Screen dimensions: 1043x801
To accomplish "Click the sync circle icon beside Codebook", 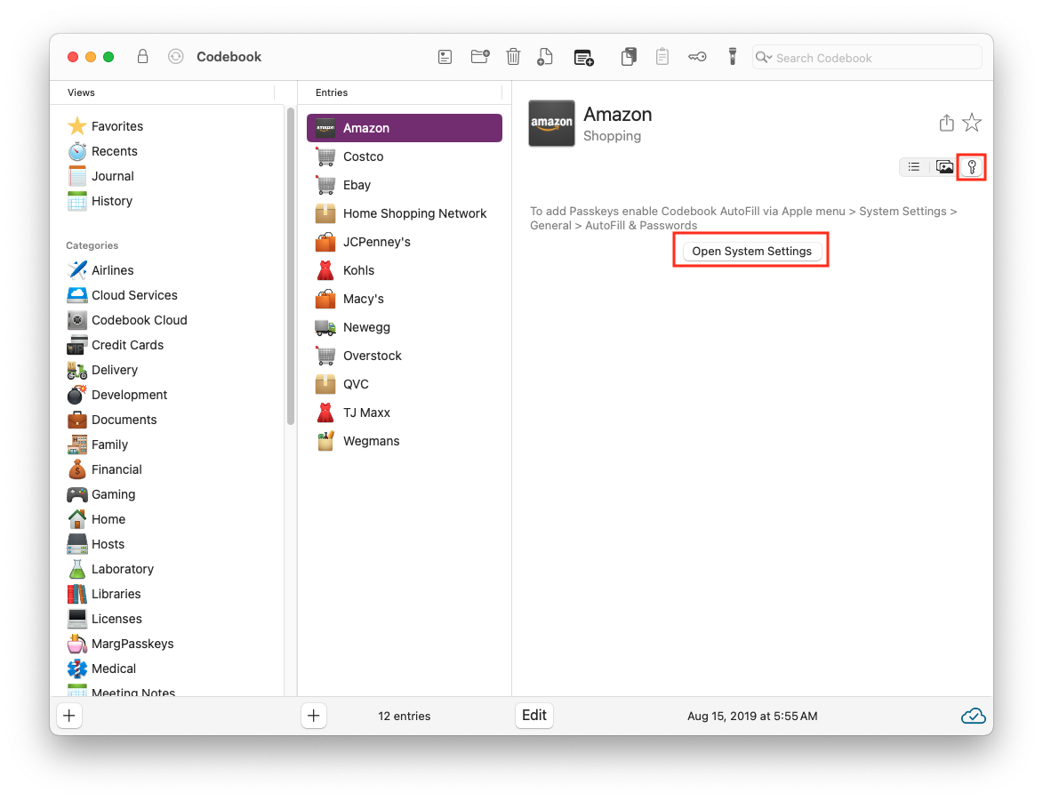I will point(175,57).
